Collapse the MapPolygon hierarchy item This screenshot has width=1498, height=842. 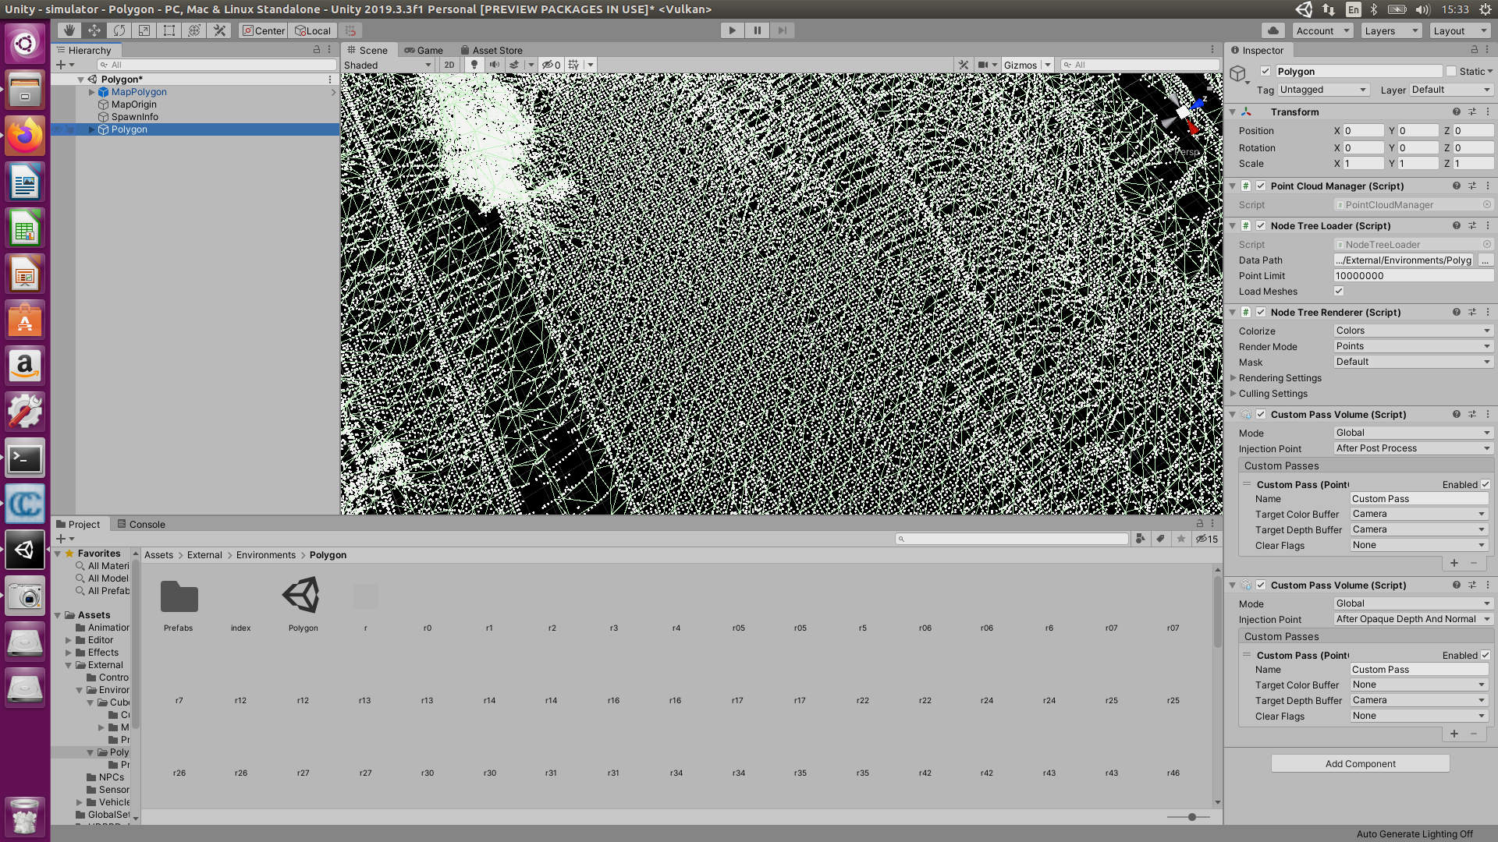[x=91, y=92]
